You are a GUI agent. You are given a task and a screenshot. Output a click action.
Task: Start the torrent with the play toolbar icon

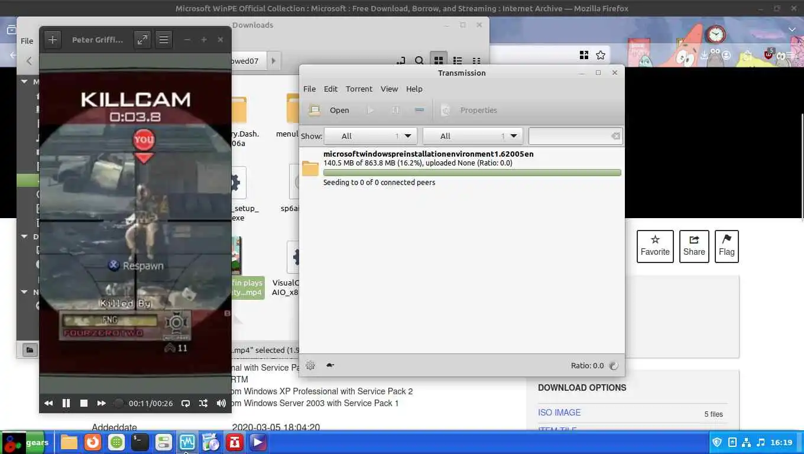pos(371,110)
